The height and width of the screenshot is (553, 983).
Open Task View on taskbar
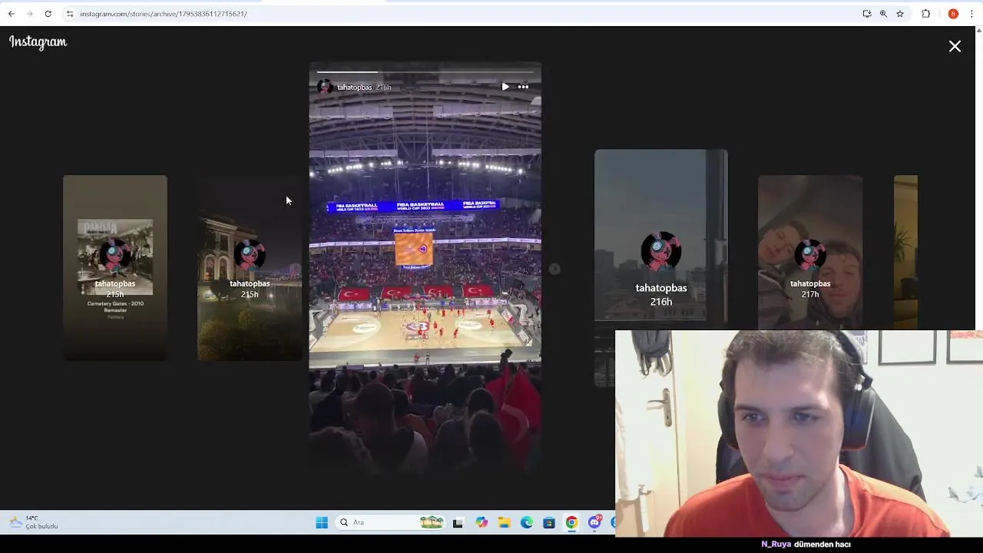(458, 523)
